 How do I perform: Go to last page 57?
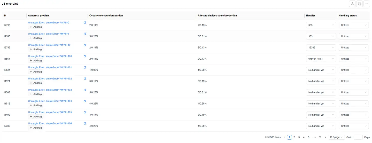pos(320,137)
